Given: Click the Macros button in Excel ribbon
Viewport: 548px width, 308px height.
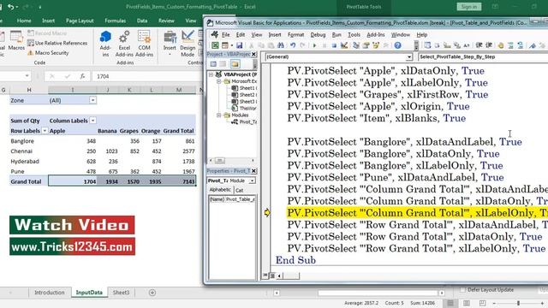Looking at the screenshot, I should (x=16, y=41).
